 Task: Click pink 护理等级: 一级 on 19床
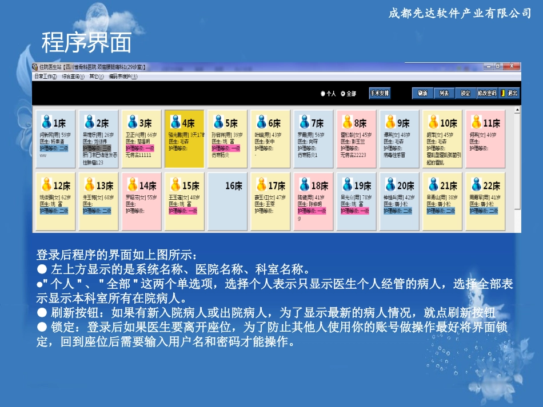354,211
